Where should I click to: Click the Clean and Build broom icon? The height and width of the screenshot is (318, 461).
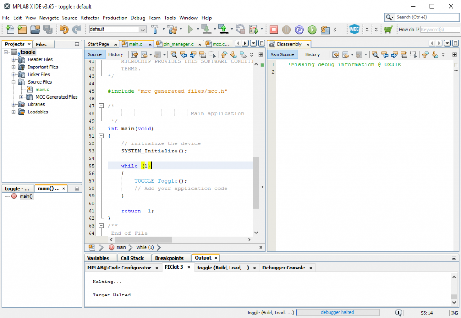click(x=172, y=29)
